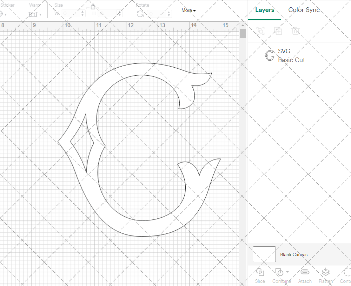351x286 pixels.
Task: Click the Slice tool icon
Action: click(260, 272)
